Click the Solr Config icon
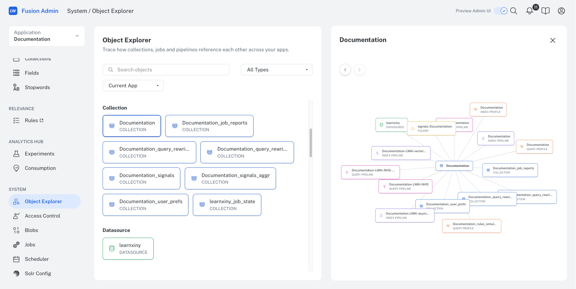576x289 pixels. click(x=16, y=273)
